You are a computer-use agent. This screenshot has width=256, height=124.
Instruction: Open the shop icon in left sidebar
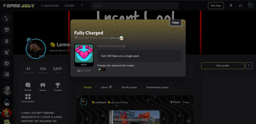(7, 30)
